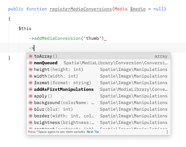This screenshot has height=147, width=186.
Task: Select blur(blur: int) suggestion
Action: 99,109
